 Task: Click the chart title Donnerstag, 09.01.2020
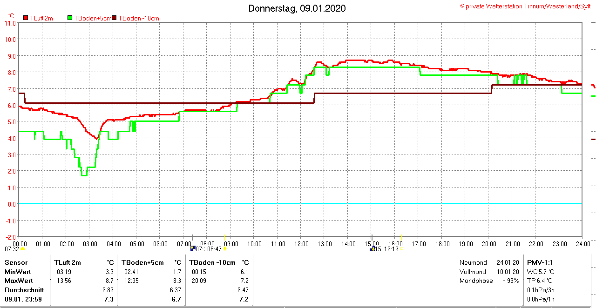pos(297,8)
